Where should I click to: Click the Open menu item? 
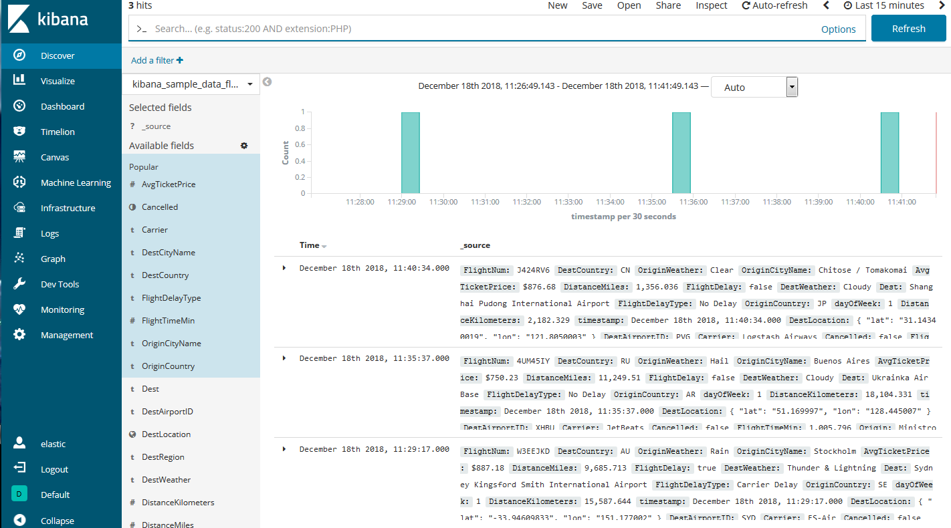click(x=629, y=5)
